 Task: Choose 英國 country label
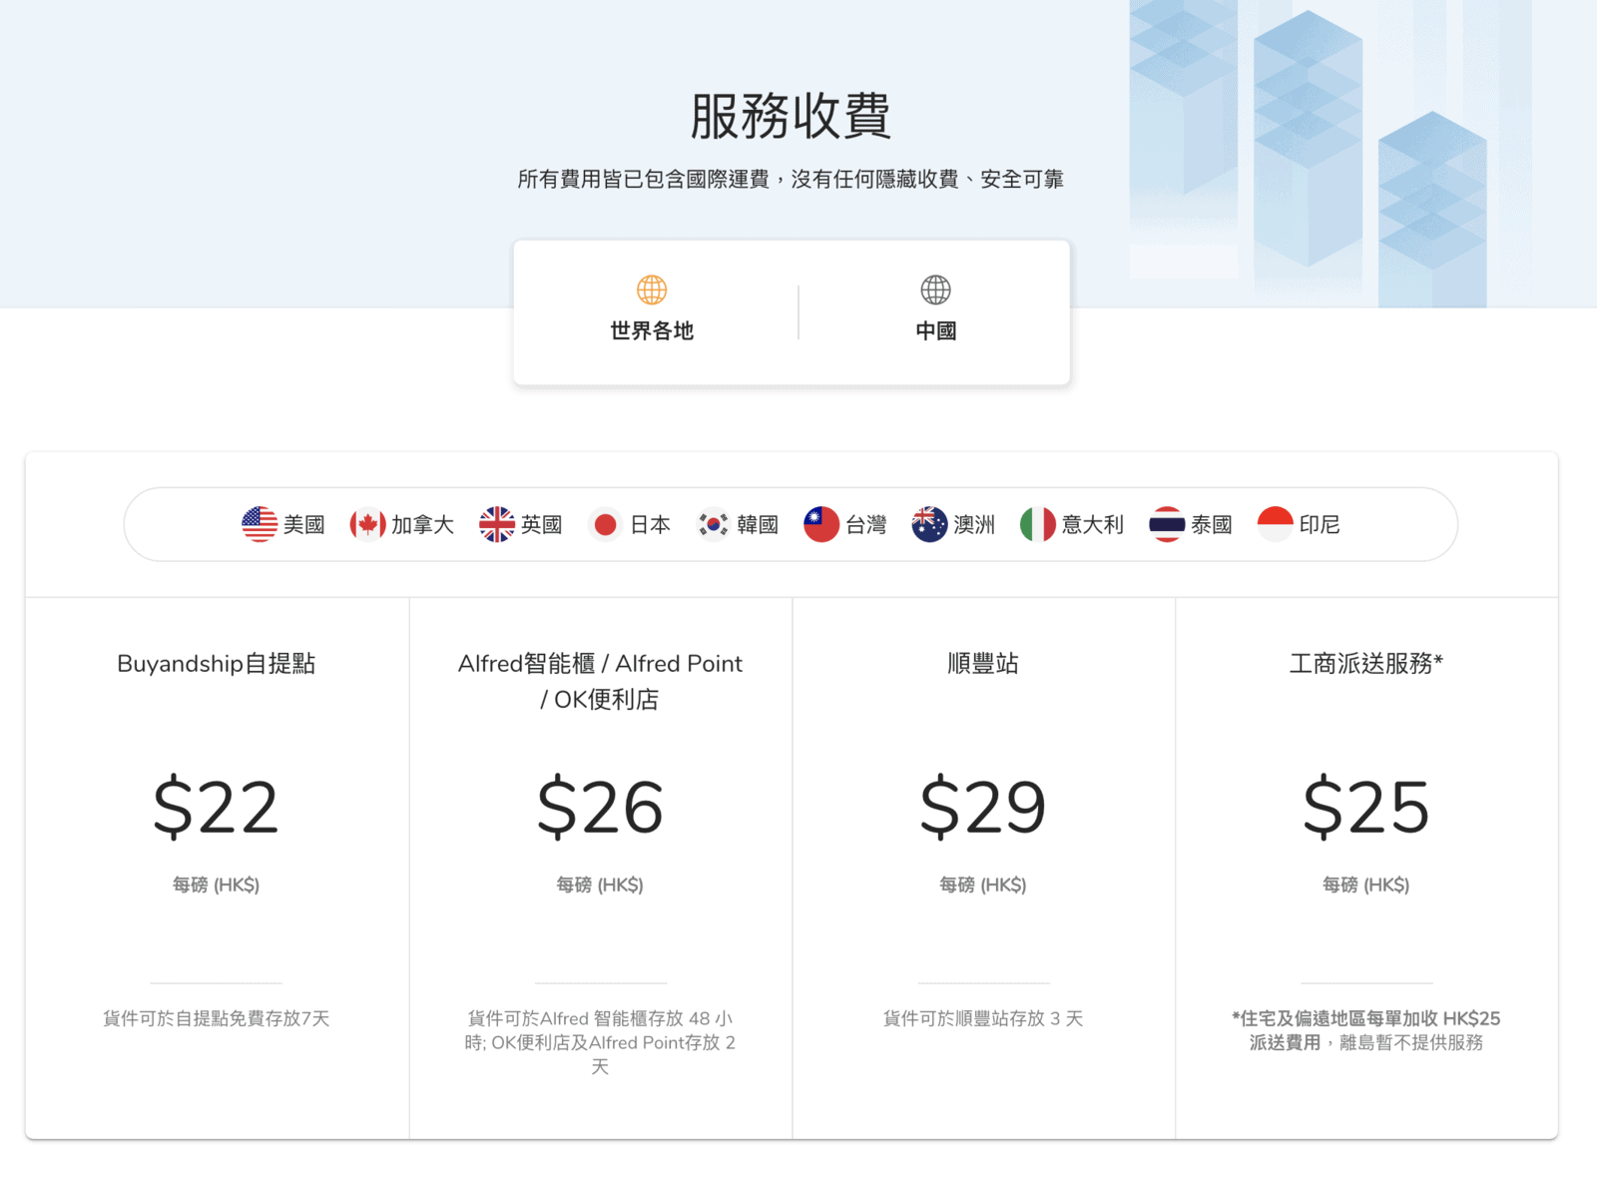coord(542,524)
